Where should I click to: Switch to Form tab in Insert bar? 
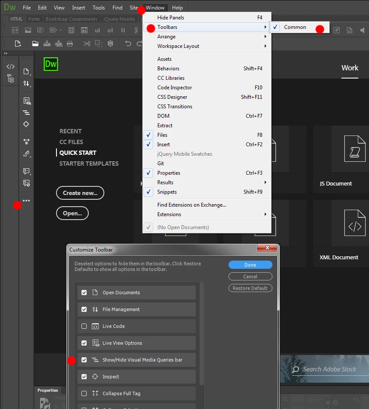[x=34, y=19]
